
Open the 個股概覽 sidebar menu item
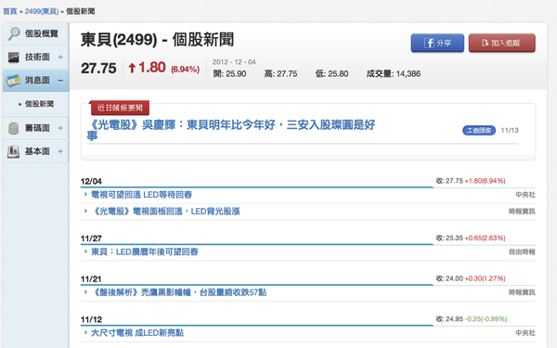click(36, 33)
